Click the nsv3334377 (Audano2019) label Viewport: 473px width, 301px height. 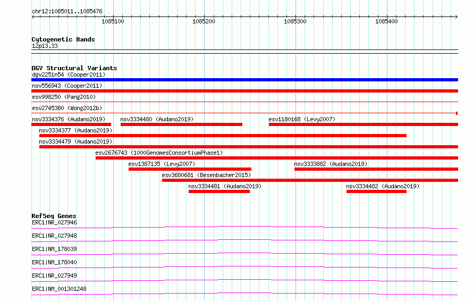[x=75, y=130]
